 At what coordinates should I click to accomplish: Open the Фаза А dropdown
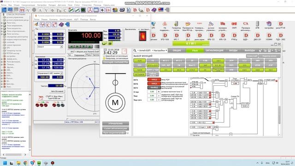(x=50, y=47)
